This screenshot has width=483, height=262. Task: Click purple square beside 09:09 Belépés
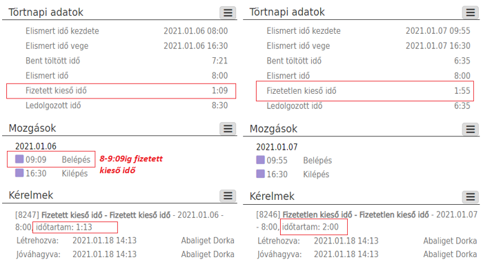[x=19, y=159]
